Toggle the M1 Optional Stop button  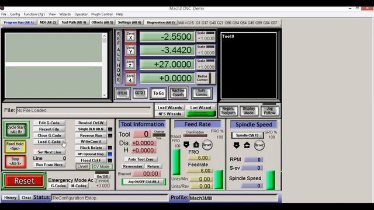91,154
